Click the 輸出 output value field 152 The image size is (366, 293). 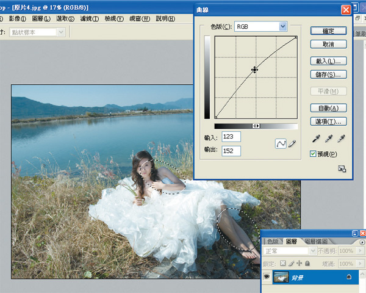click(231, 151)
